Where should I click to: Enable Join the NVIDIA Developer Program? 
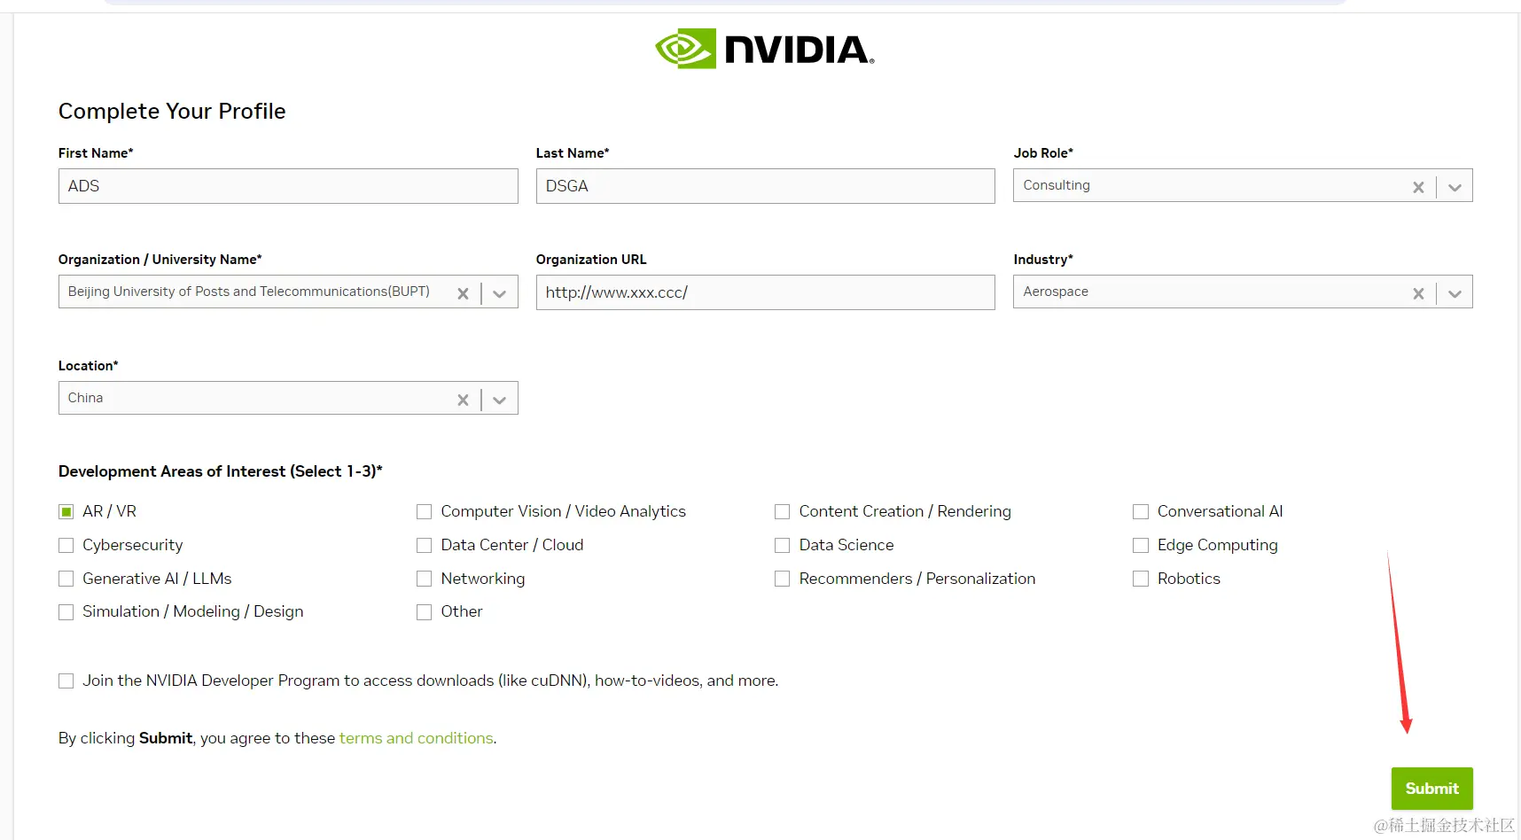pos(66,681)
